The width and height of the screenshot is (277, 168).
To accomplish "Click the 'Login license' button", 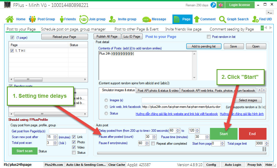I will 240,5.
